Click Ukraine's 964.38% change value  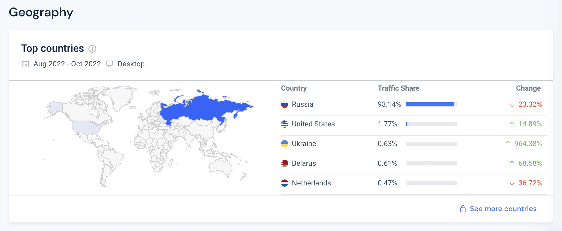tap(528, 144)
